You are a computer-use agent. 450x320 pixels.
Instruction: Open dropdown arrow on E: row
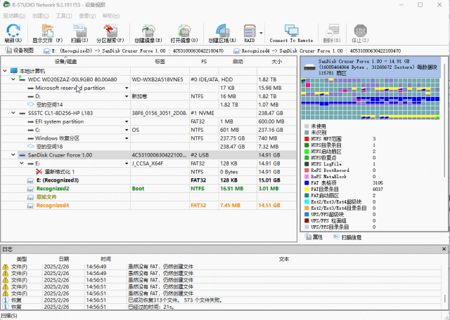pyautogui.click(x=127, y=164)
